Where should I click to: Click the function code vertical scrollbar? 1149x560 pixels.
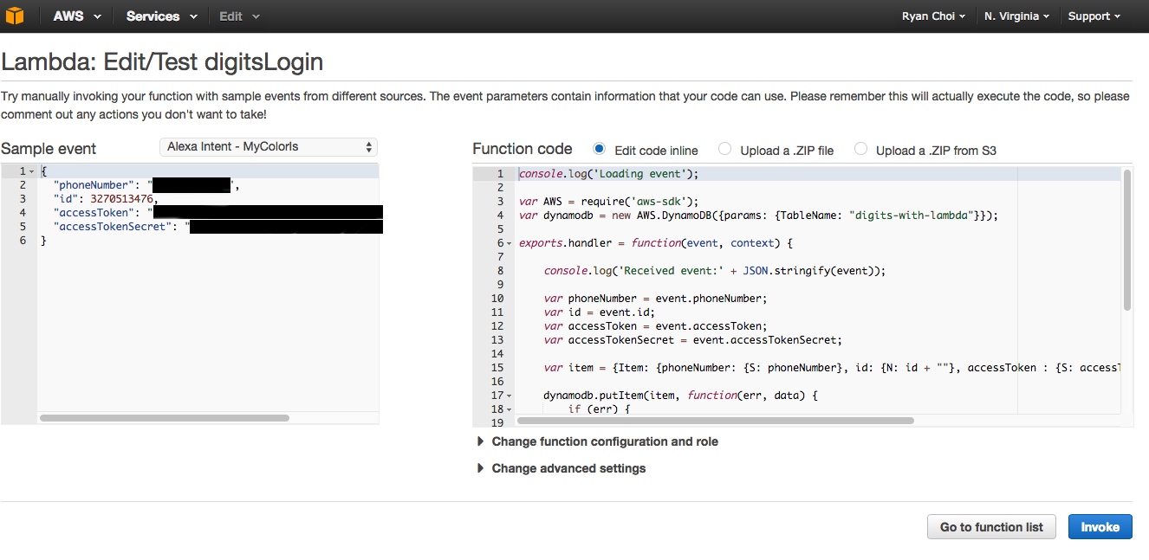click(1126, 239)
